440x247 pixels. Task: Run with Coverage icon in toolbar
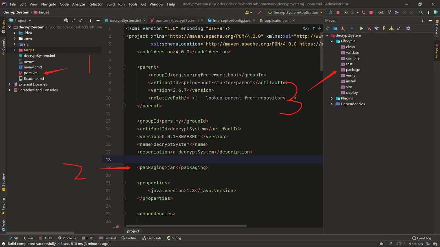pos(345,13)
